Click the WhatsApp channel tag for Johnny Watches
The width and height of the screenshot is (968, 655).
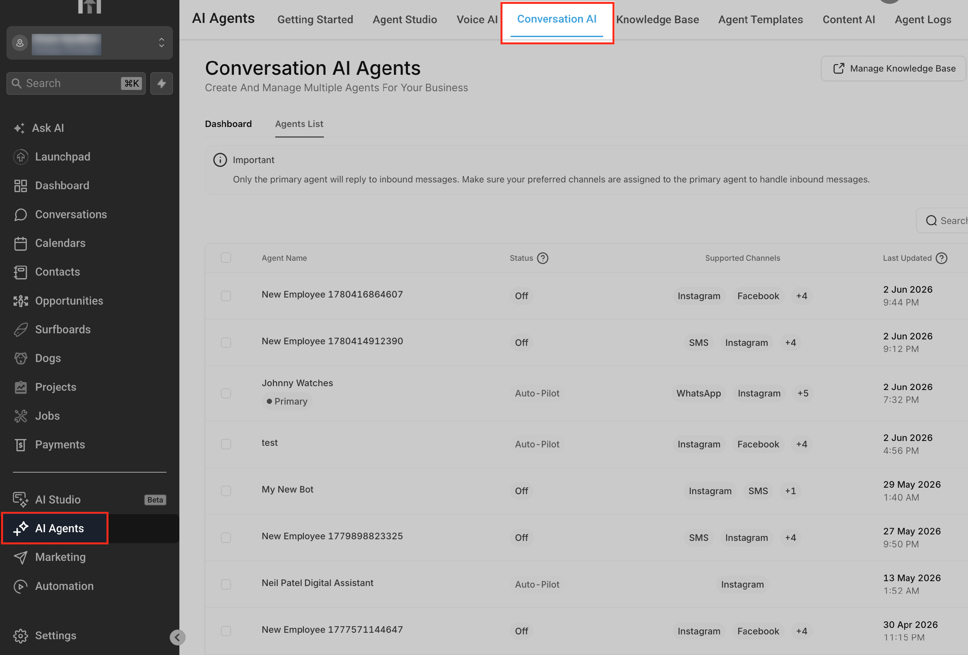point(698,393)
